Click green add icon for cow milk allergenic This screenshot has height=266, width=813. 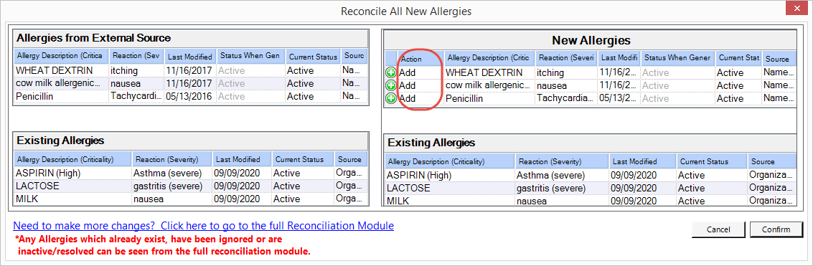(391, 85)
